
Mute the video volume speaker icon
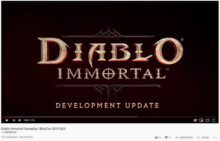20,120
